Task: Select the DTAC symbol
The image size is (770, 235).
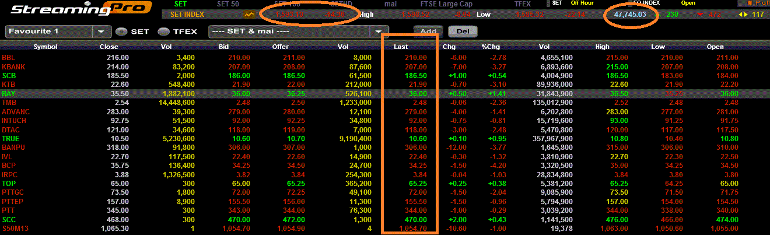Action: pos(10,130)
